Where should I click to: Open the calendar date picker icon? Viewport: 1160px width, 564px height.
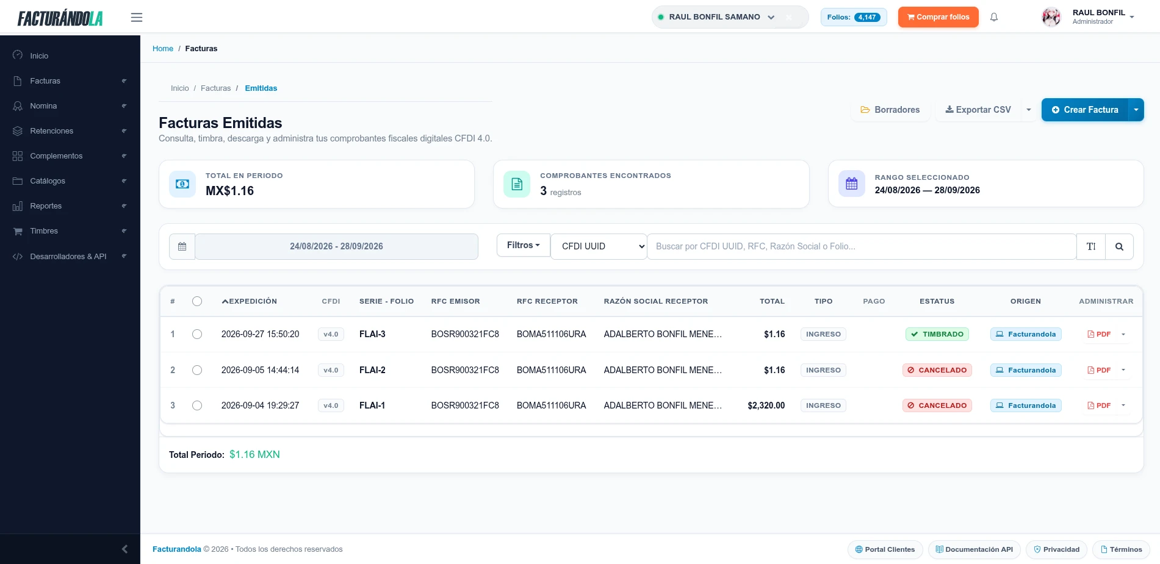[x=182, y=246]
